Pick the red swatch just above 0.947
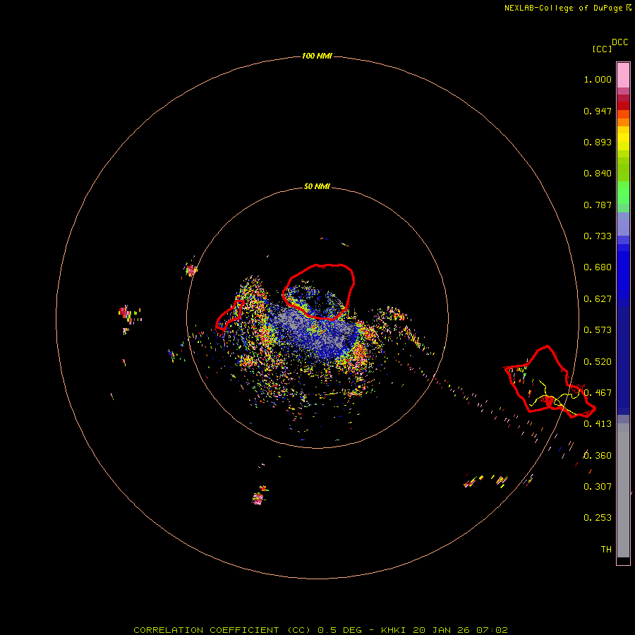This screenshot has height=635, width=635. (x=623, y=106)
